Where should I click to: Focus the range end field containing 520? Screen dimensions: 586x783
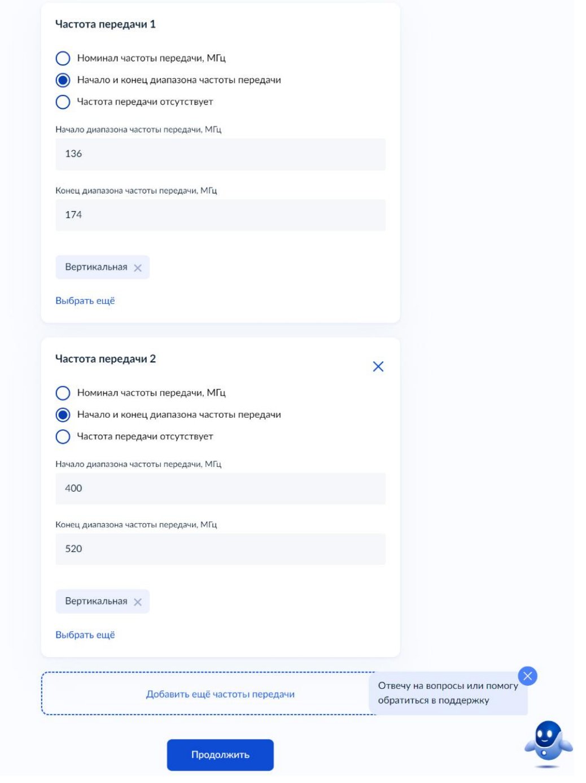pos(221,549)
